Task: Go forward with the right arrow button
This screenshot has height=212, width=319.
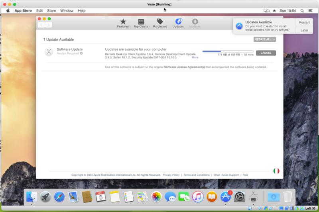Action: pyautogui.click(x=48, y=25)
